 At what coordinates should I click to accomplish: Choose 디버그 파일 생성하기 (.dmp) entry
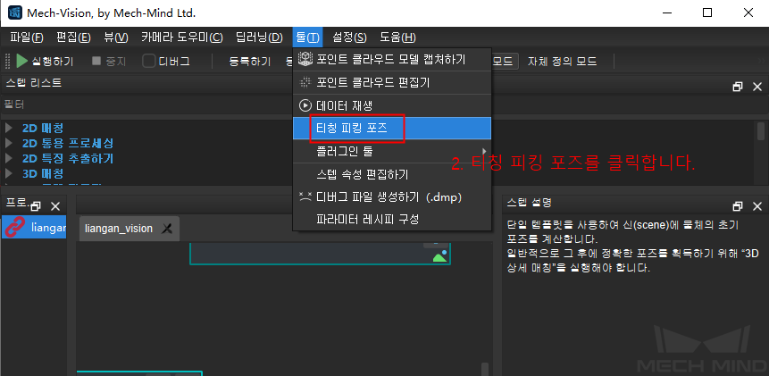392,197
